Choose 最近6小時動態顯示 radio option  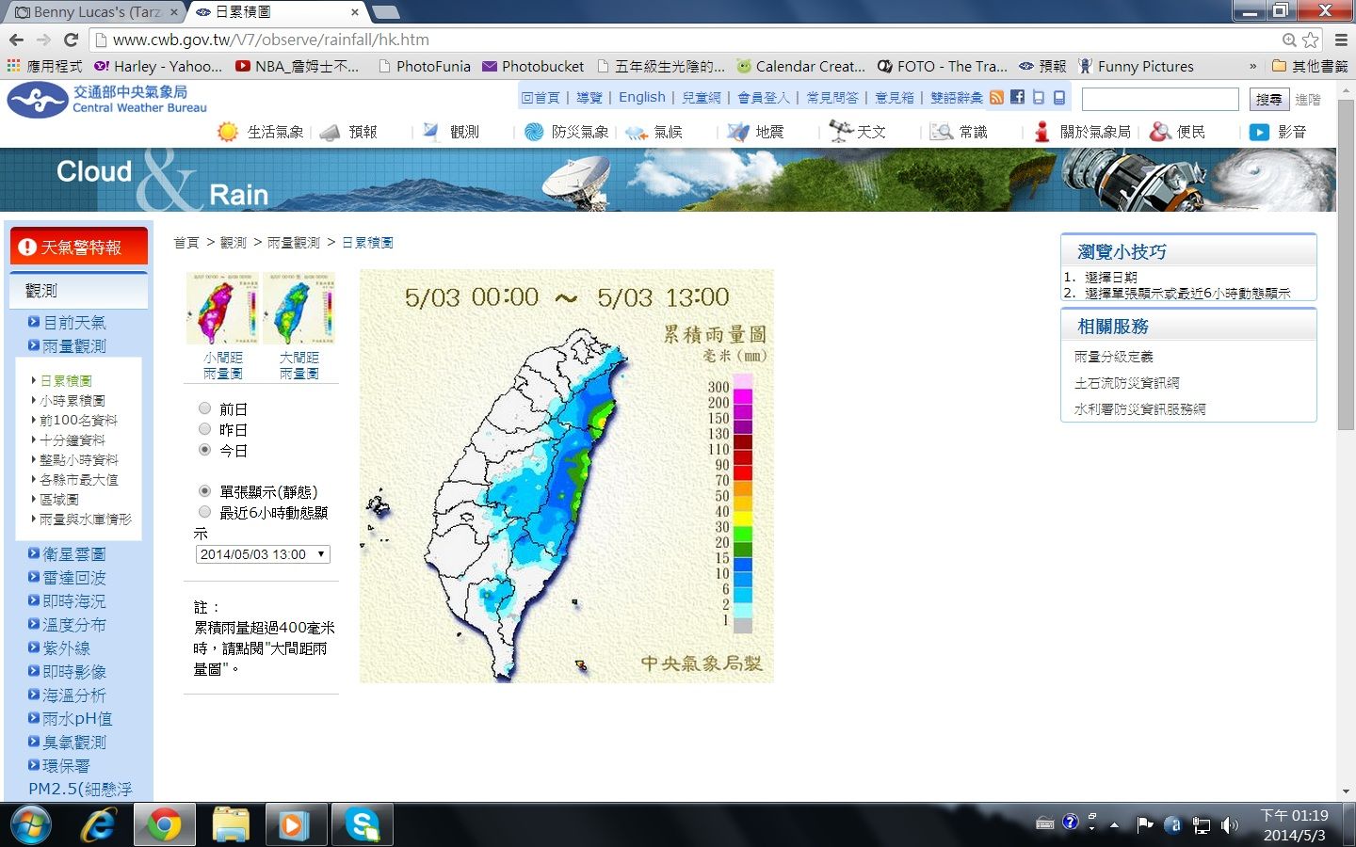coord(204,512)
